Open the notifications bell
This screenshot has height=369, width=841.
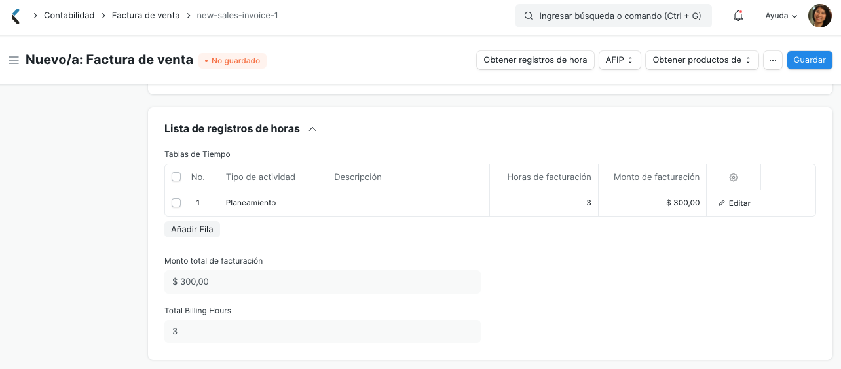click(x=738, y=16)
